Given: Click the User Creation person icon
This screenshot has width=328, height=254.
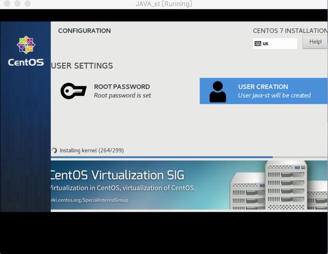Looking at the screenshot, I should 217,92.
